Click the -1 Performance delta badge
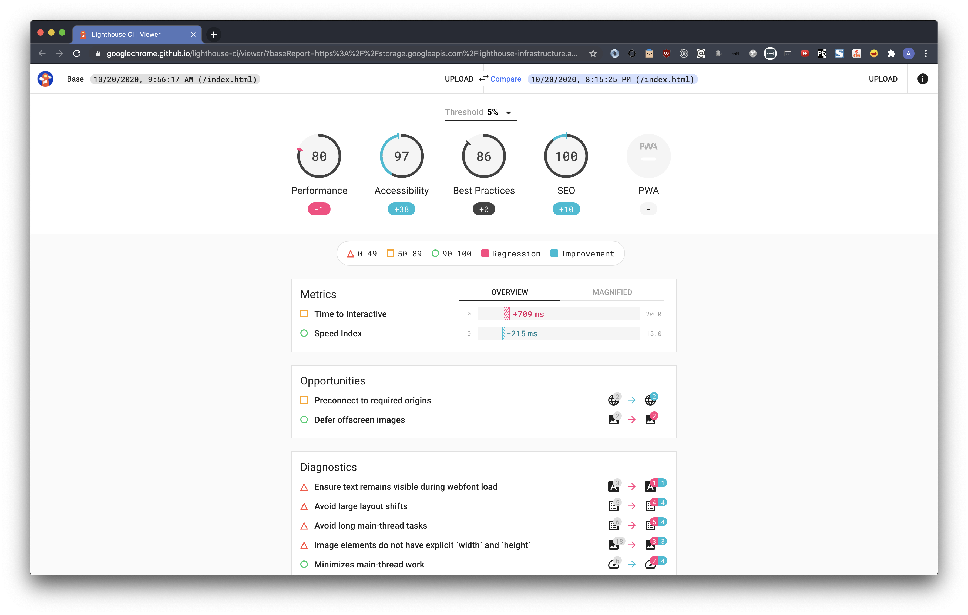The height and width of the screenshot is (615, 968). [319, 209]
